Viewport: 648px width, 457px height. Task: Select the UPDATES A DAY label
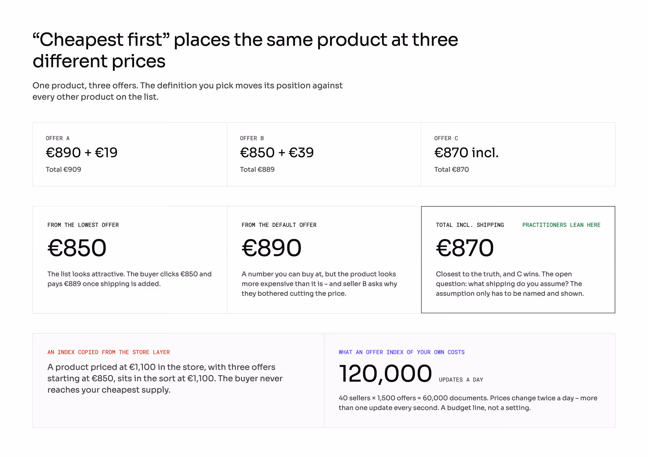(461, 380)
